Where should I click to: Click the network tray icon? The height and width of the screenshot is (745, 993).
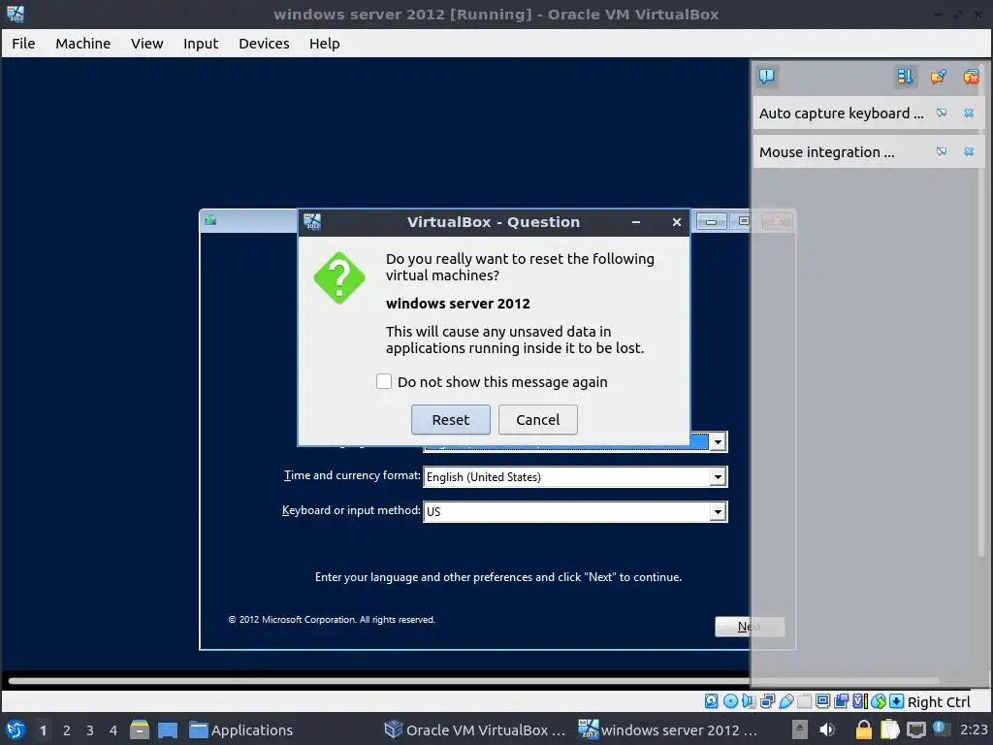coord(915,729)
